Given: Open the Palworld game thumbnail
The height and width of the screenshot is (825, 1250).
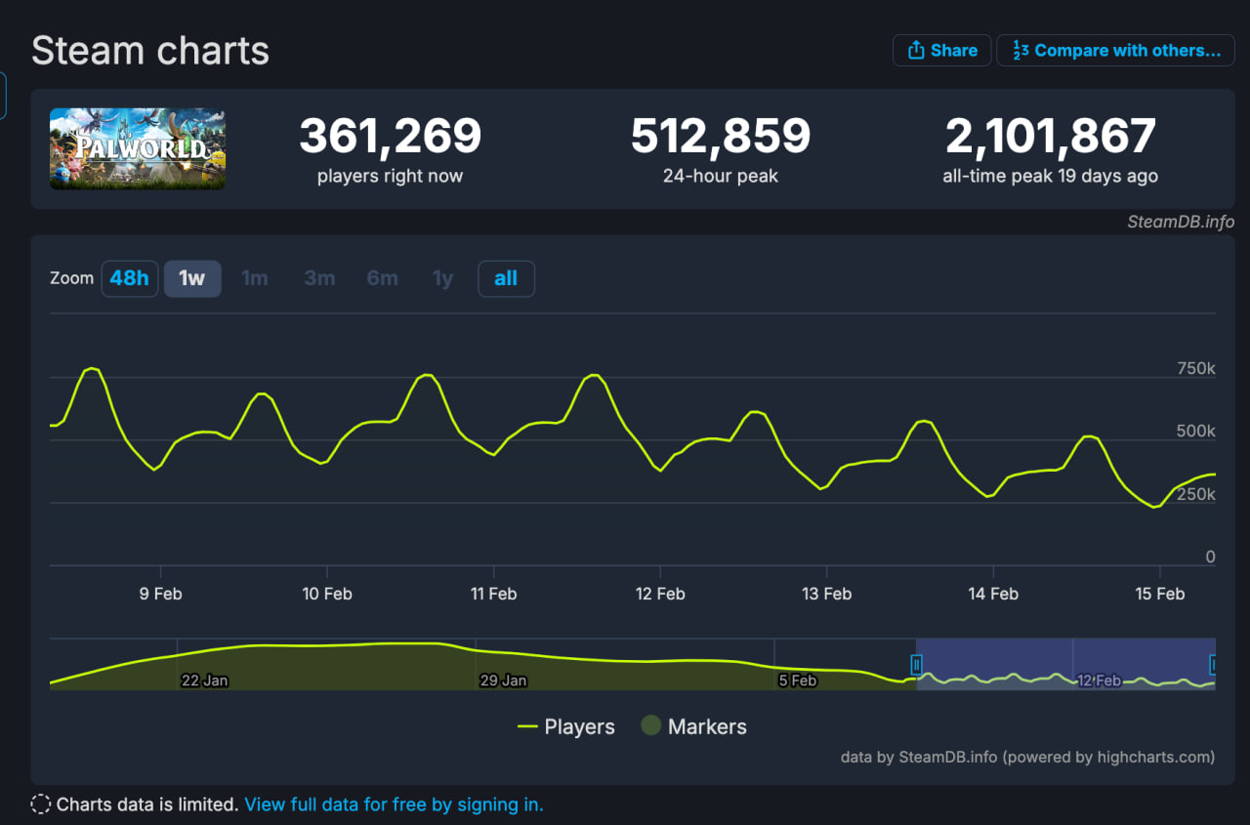Looking at the screenshot, I should coord(138,148).
